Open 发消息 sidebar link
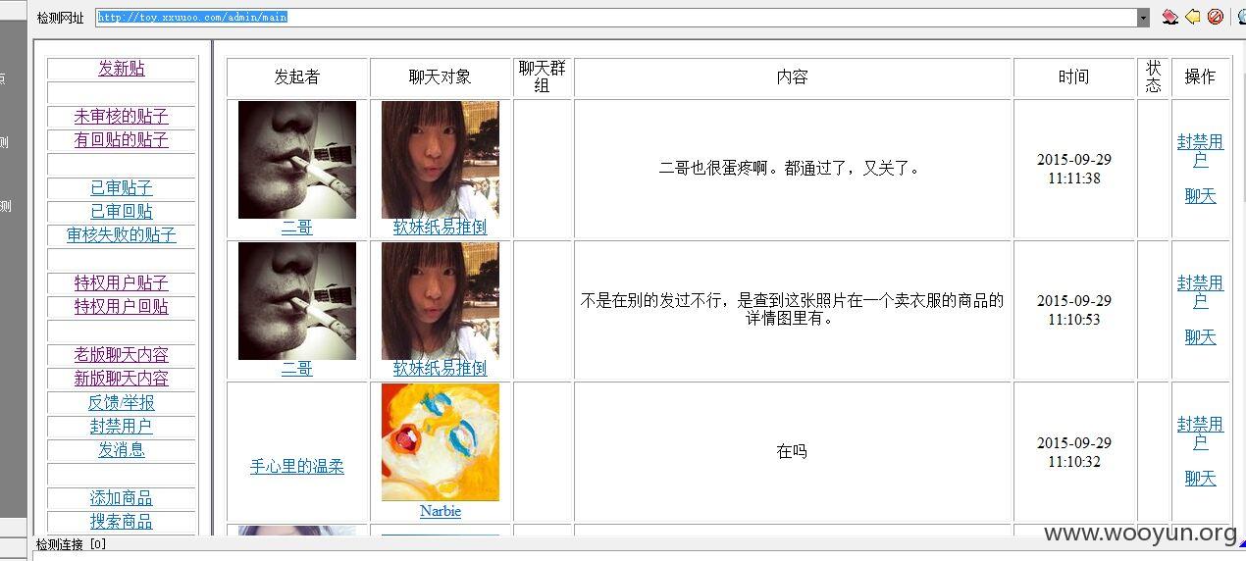The image size is (1246, 561). 122,450
